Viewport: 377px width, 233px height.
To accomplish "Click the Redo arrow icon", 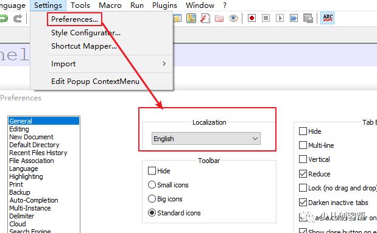I will [x=18, y=18].
